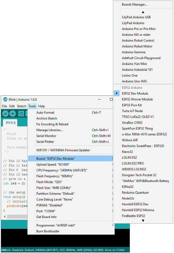Image resolution: width=174 pixels, height=253 pixels.
Task: Open the Help menu
Action: pyautogui.click(x=42, y=106)
